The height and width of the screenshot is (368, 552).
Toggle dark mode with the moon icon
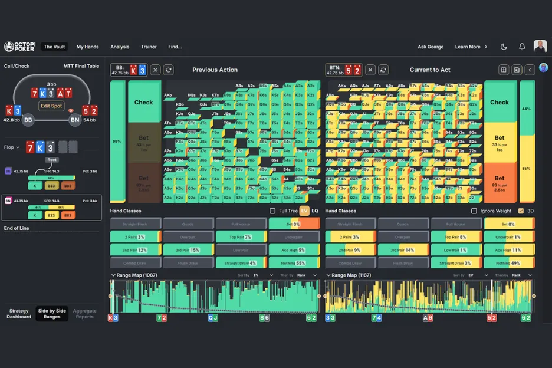[504, 47]
